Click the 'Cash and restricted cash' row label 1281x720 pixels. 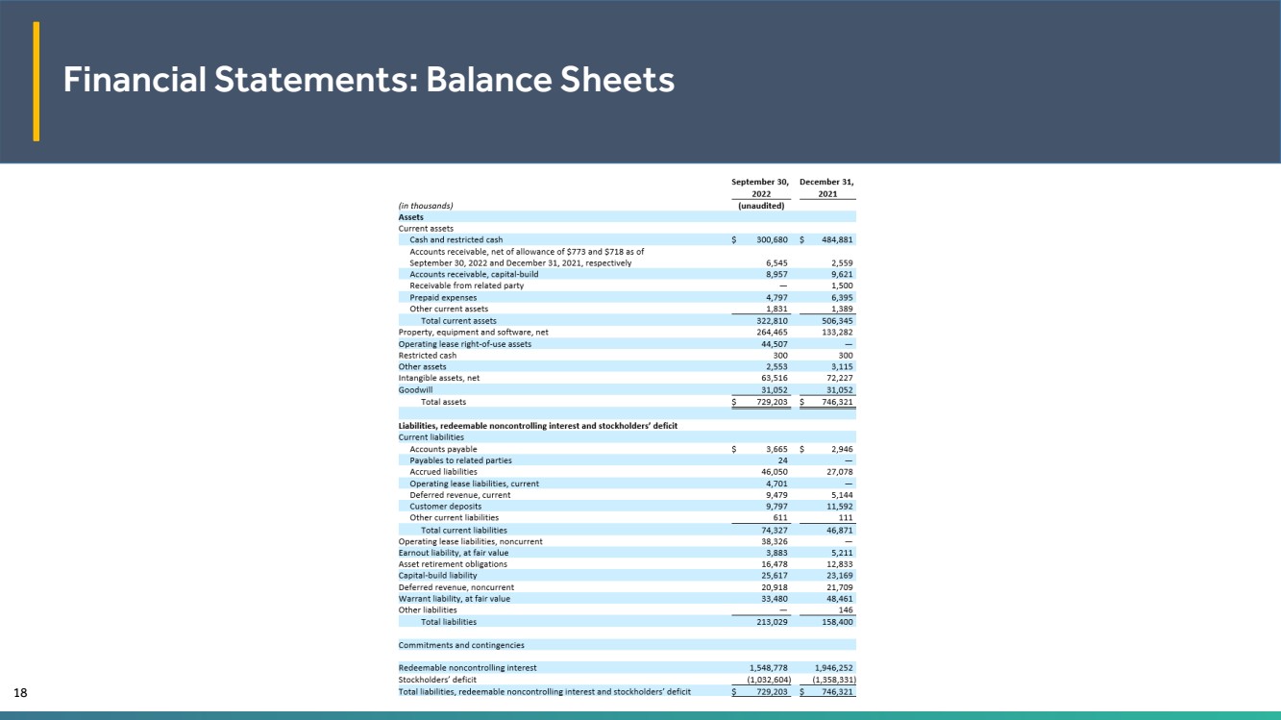(456, 240)
